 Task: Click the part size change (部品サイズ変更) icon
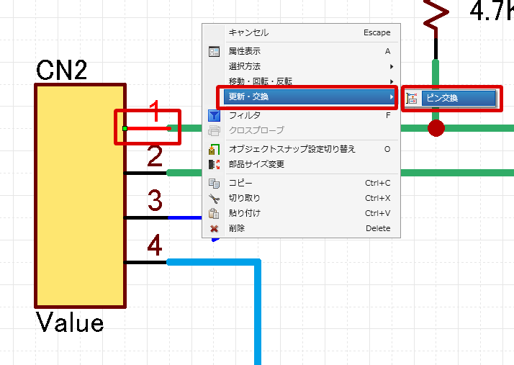coord(214,164)
